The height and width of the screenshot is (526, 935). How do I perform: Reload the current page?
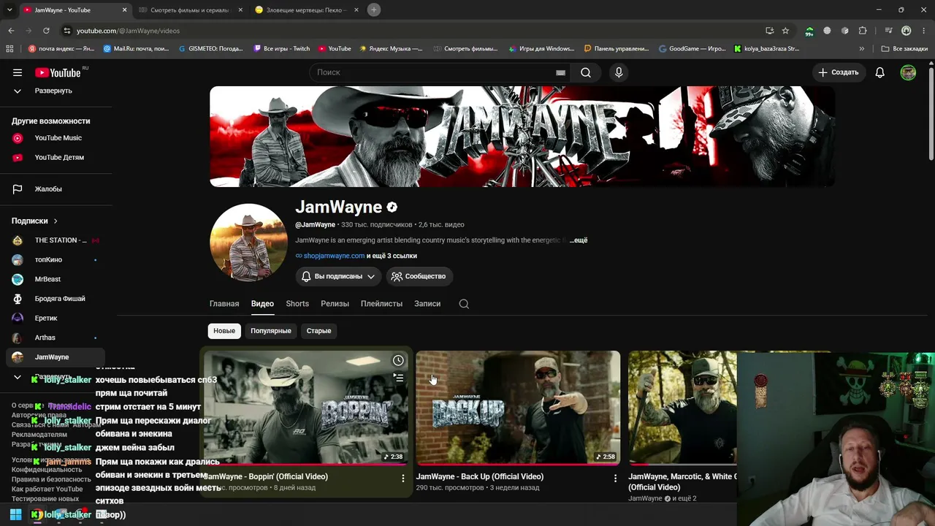click(46, 31)
